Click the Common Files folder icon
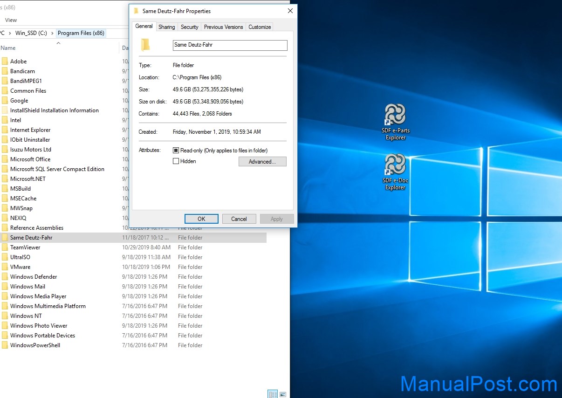Screen dimensions: 562x398 (x=5, y=91)
